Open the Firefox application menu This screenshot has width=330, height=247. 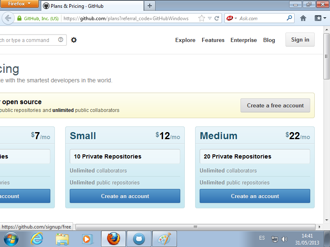coord(19,4)
